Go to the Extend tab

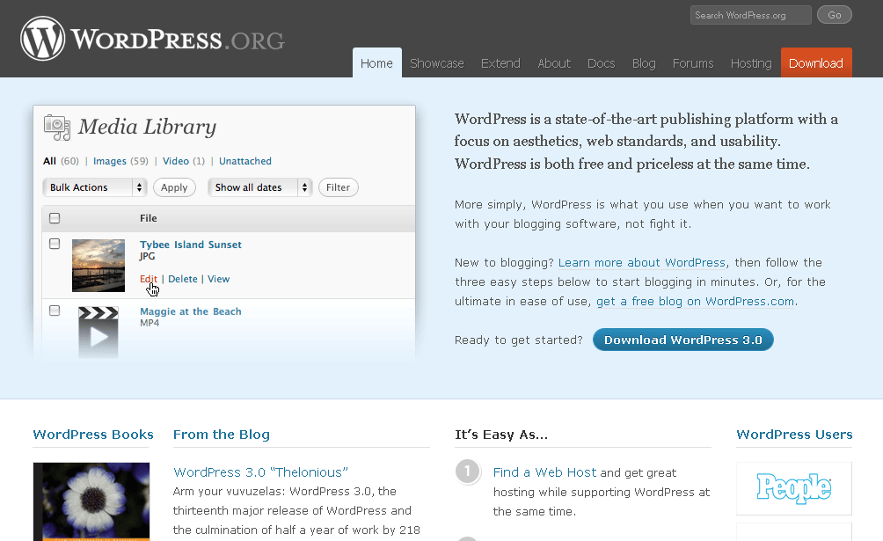(x=500, y=63)
